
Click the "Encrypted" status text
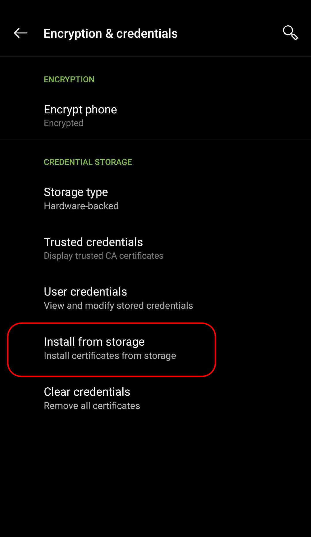click(64, 123)
